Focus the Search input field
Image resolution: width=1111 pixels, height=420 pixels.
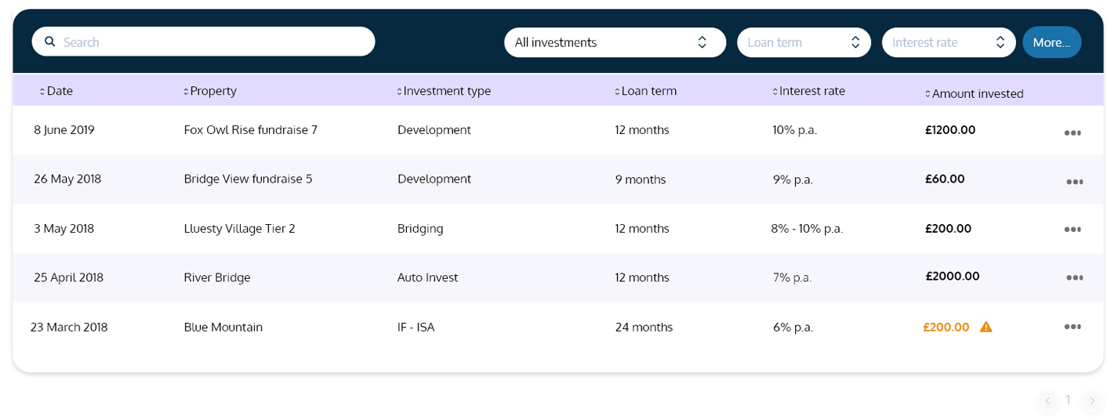(212, 42)
